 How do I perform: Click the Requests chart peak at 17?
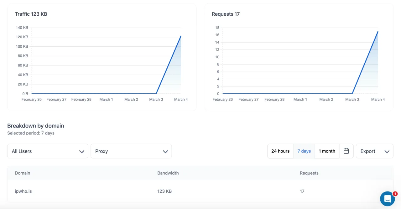click(x=378, y=32)
